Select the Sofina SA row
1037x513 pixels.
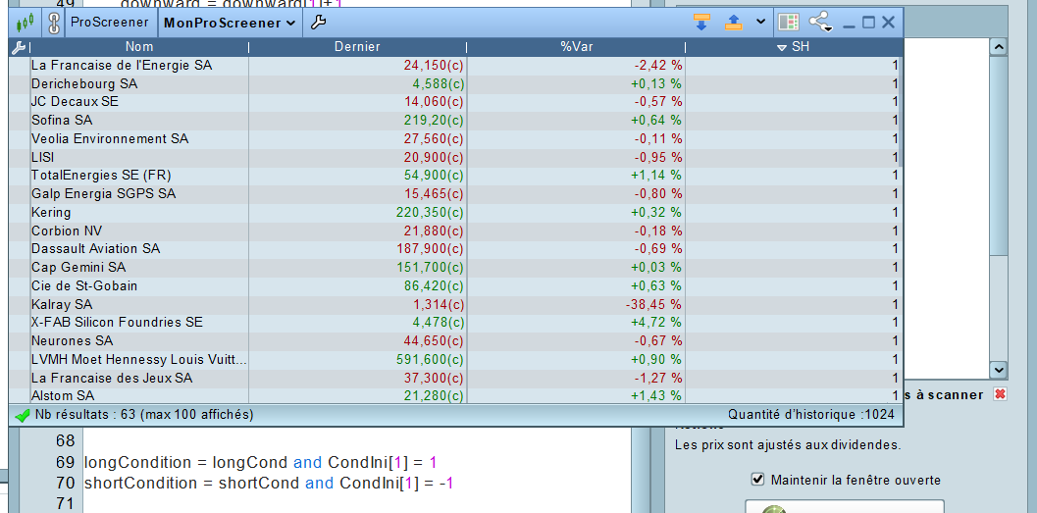453,121
